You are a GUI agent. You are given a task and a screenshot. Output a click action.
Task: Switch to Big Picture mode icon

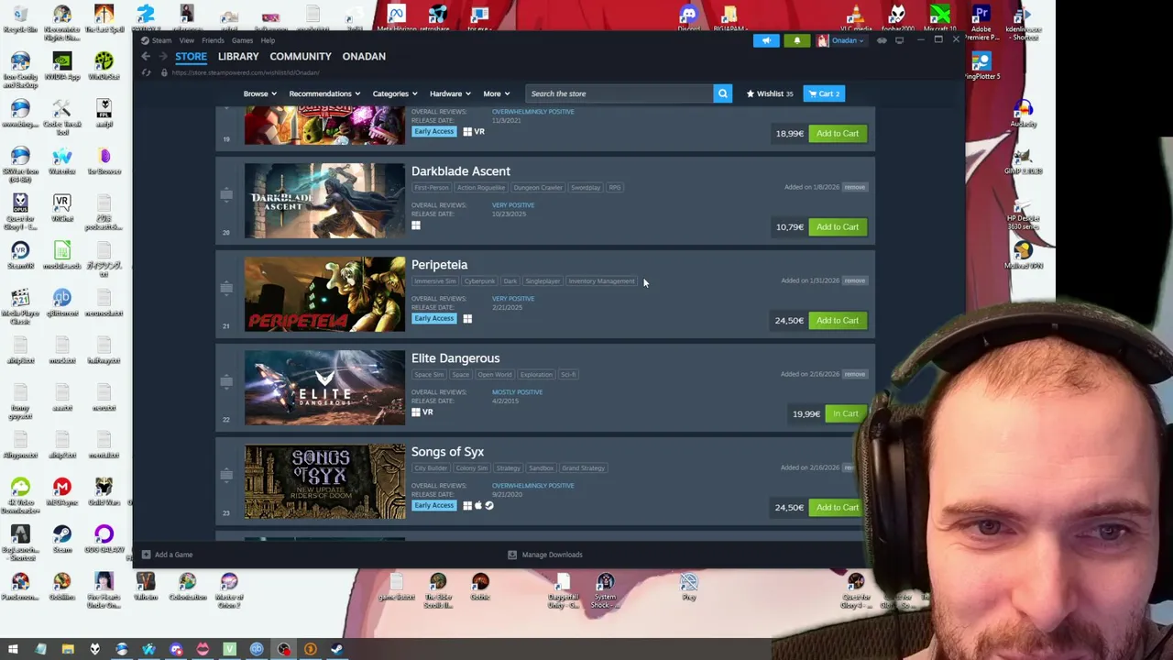899,40
